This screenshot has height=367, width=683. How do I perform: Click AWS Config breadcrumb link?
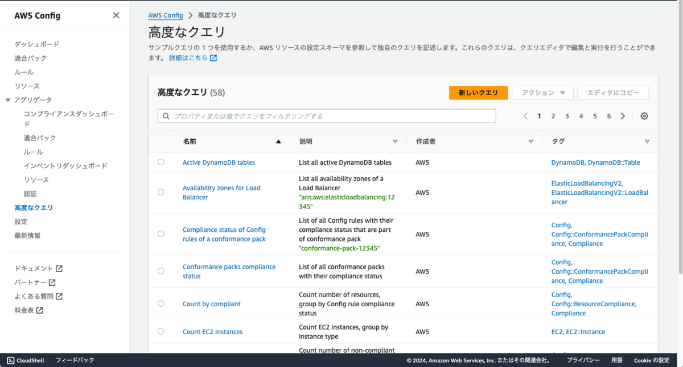(x=166, y=15)
